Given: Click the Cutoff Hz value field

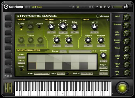Looking at the screenshot, I should (x=63, y=32).
